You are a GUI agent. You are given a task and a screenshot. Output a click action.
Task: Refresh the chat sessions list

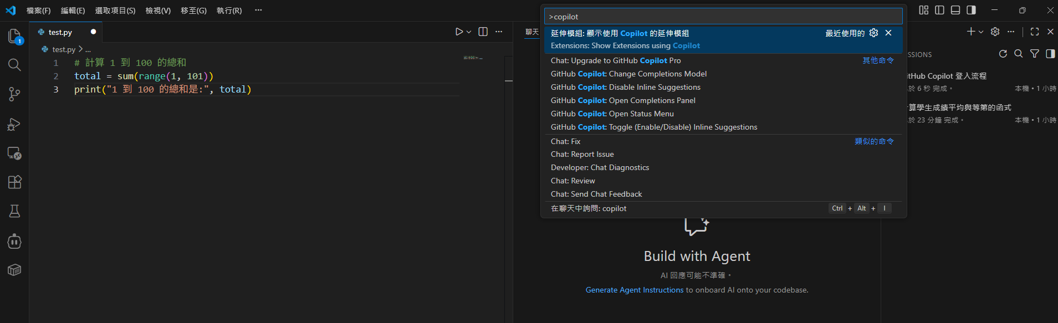tap(1003, 54)
